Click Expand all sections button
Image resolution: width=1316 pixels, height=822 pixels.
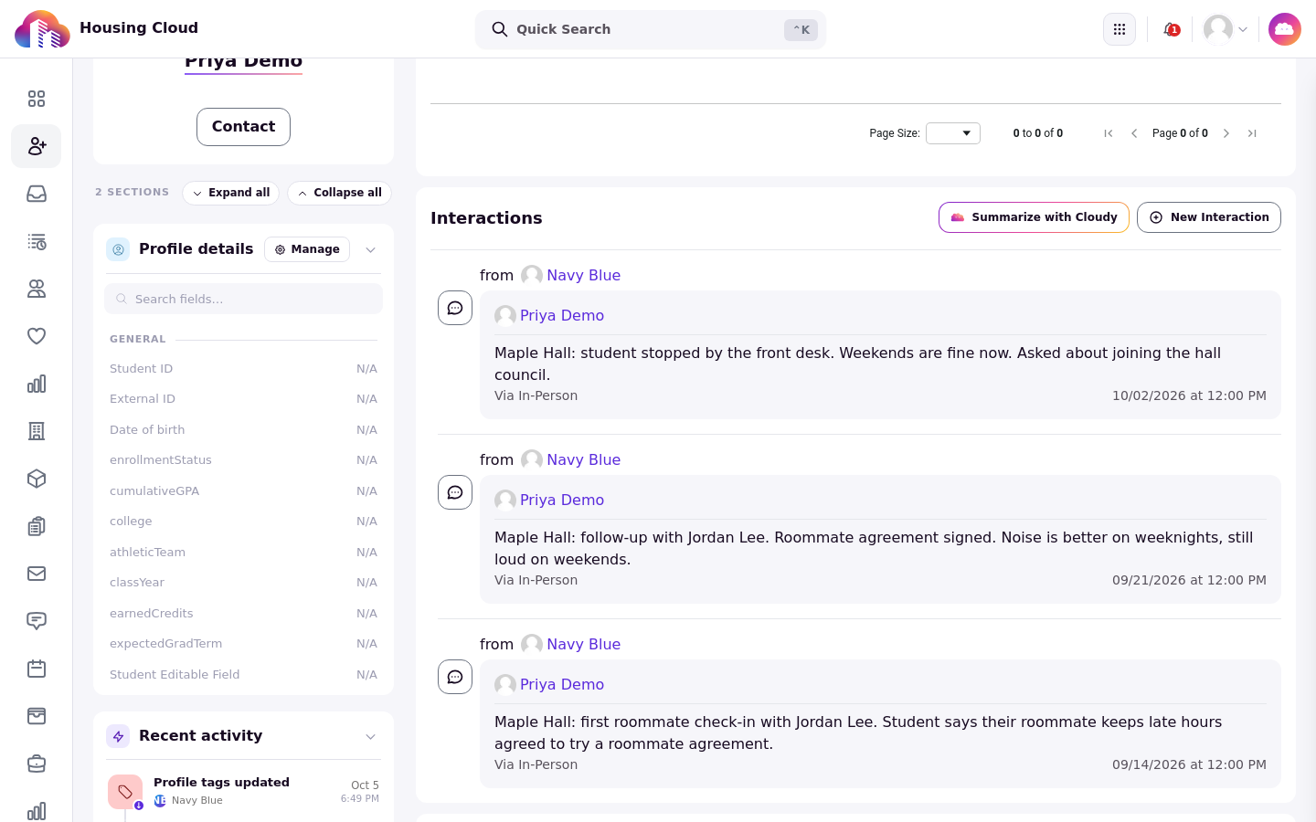(x=231, y=193)
